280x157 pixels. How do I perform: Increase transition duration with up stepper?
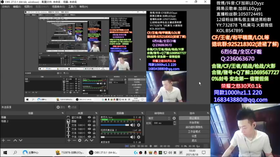[175, 122]
